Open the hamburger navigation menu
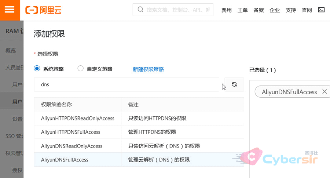 tap(10, 10)
